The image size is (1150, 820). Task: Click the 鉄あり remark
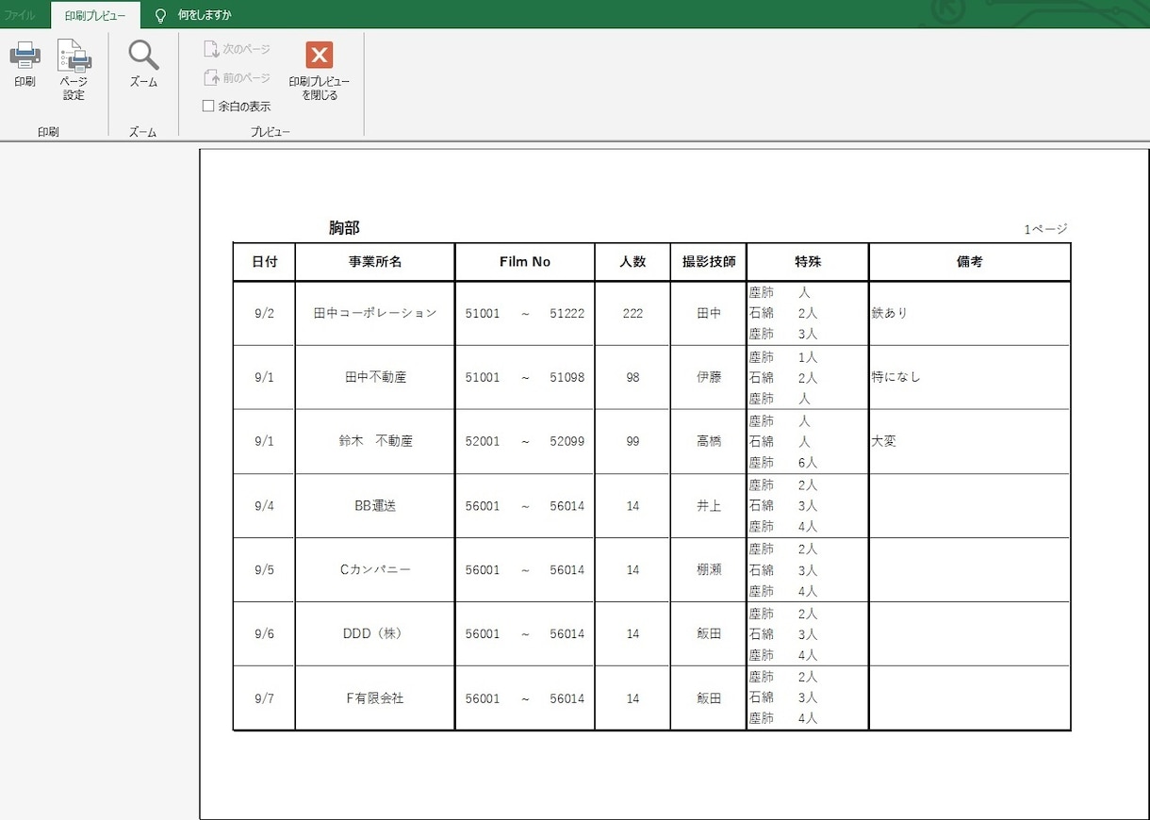[x=891, y=313]
